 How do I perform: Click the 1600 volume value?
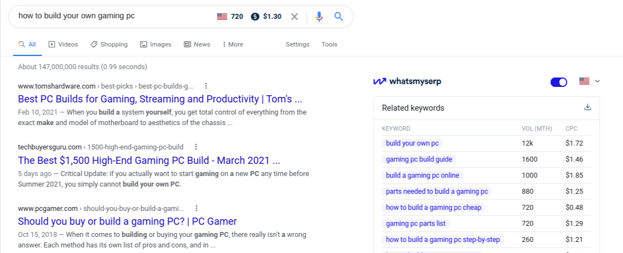530,159
